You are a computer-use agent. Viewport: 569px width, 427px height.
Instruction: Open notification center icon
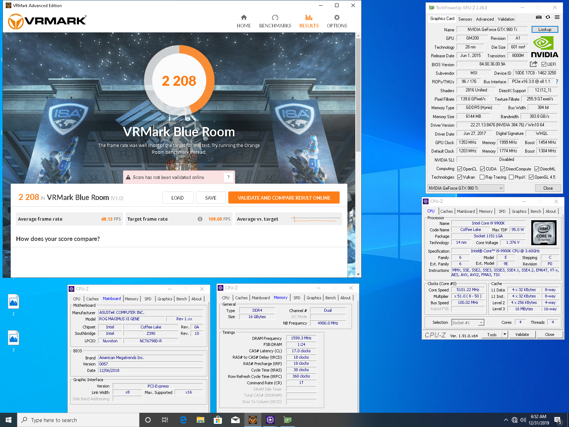[x=558, y=420]
